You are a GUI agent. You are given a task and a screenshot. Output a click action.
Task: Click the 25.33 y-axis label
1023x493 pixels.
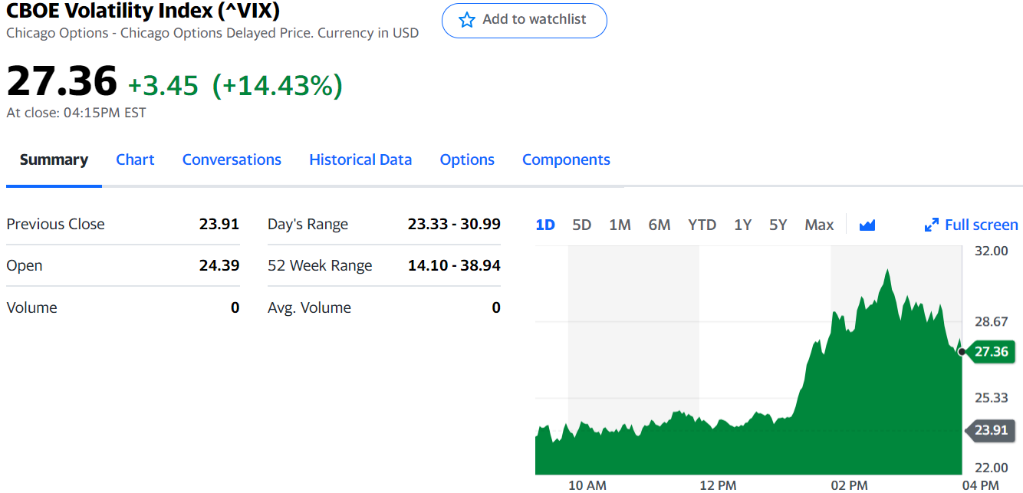992,397
